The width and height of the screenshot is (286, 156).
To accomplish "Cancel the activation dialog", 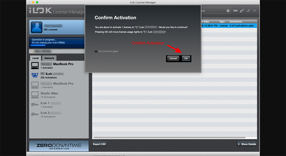I will pyautogui.click(x=173, y=58).
